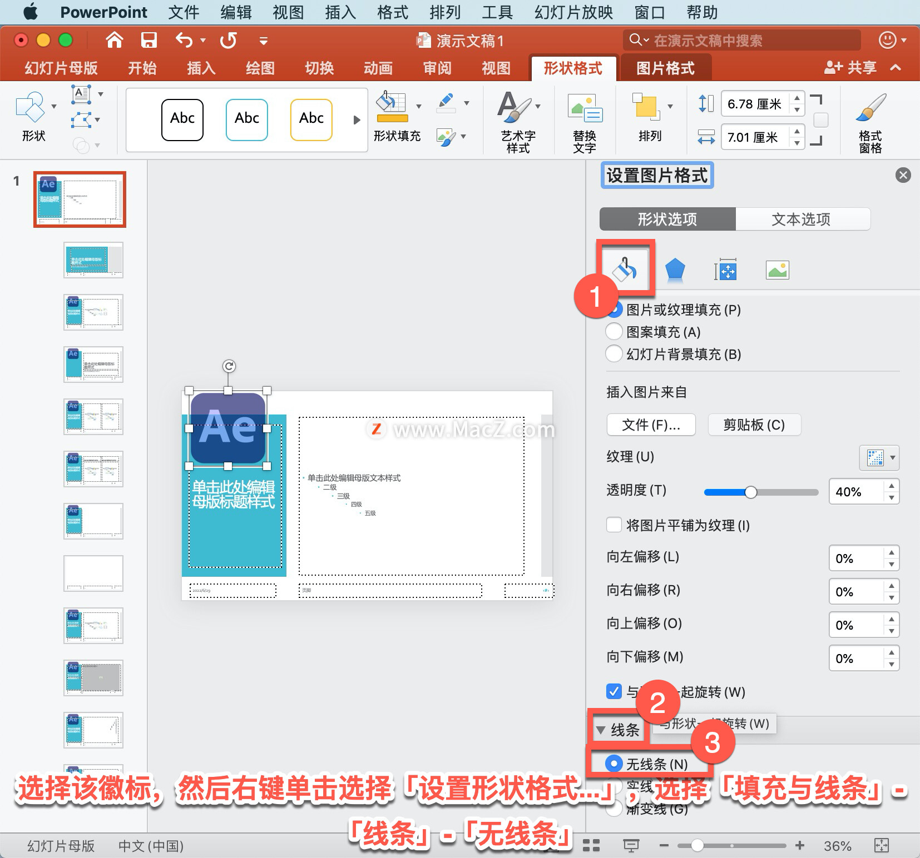Apply the black outline Abc style
920x858 pixels.
click(182, 120)
